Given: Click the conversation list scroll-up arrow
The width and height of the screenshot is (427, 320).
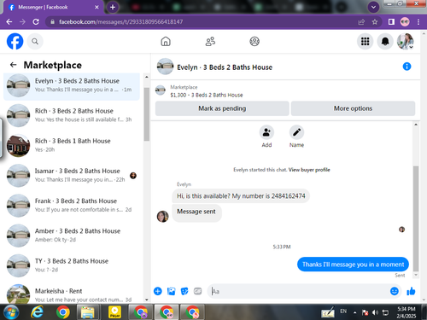Looking at the screenshot, I should tap(147, 77).
